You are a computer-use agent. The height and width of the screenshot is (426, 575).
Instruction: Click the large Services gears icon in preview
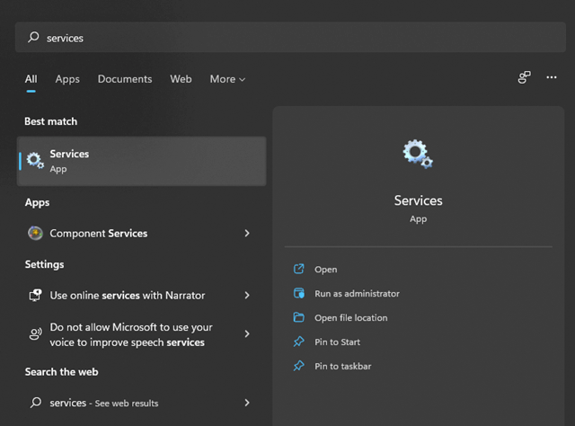coord(418,154)
